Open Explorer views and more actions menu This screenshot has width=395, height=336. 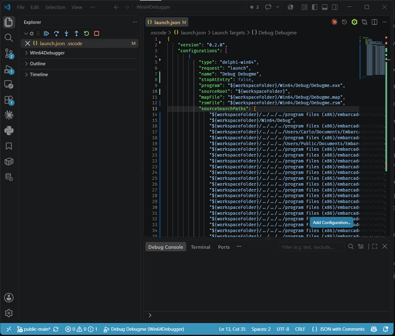pos(135,22)
